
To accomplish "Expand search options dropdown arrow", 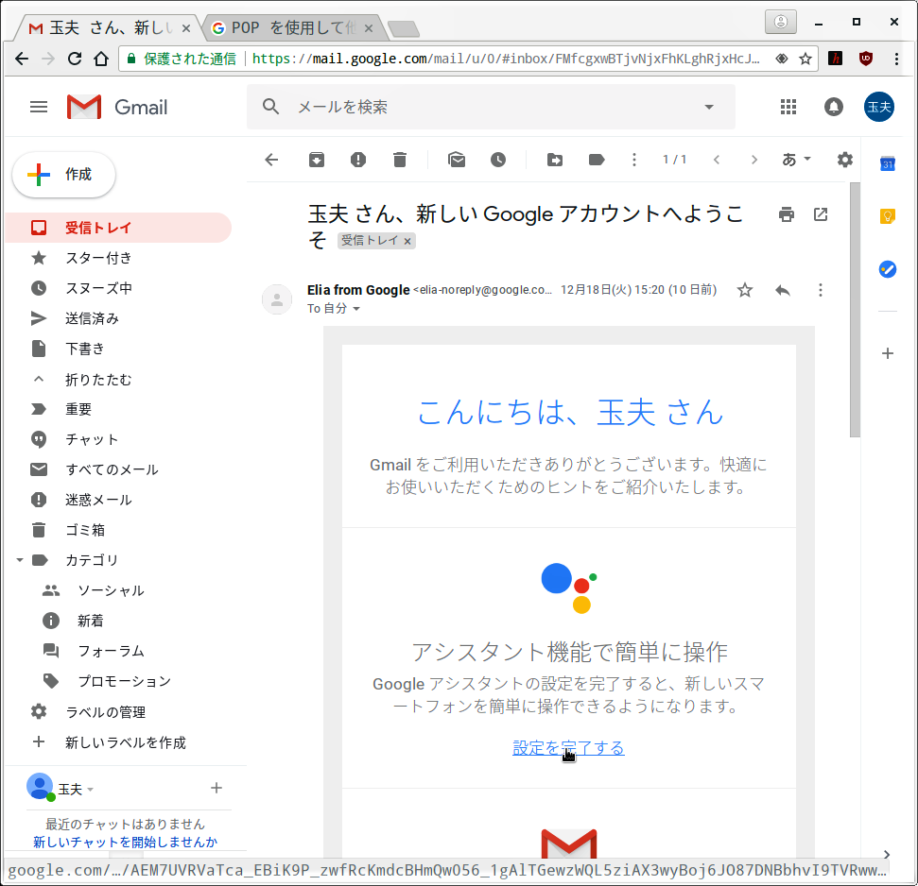I will pos(709,107).
